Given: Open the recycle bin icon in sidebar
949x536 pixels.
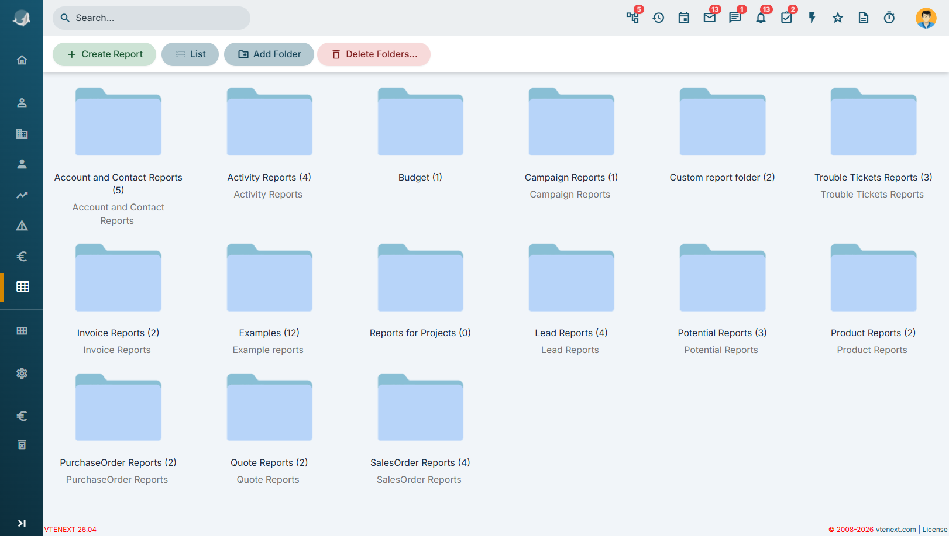Looking at the screenshot, I should [x=22, y=445].
